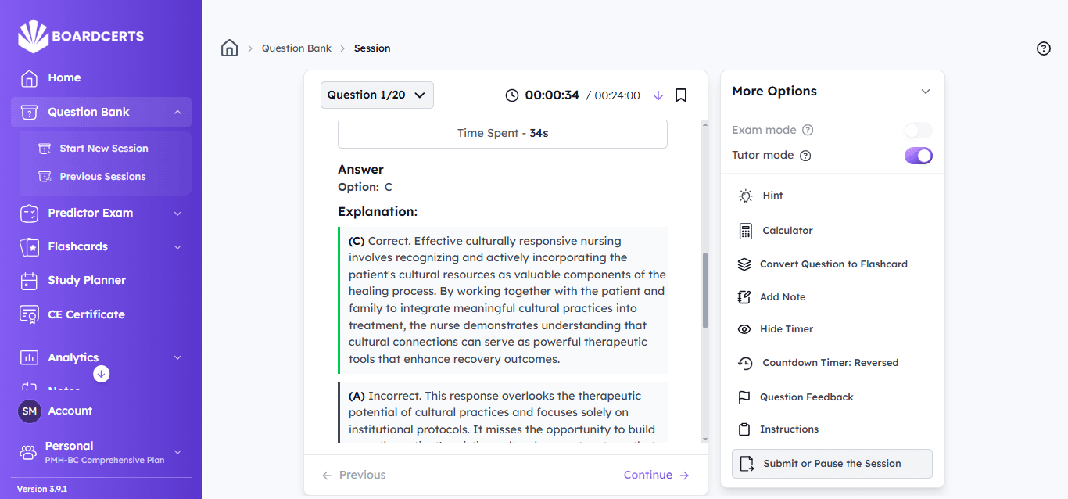This screenshot has width=1068, height=499.
Task: Turn off Tutor mode switch
Action: 918,156
